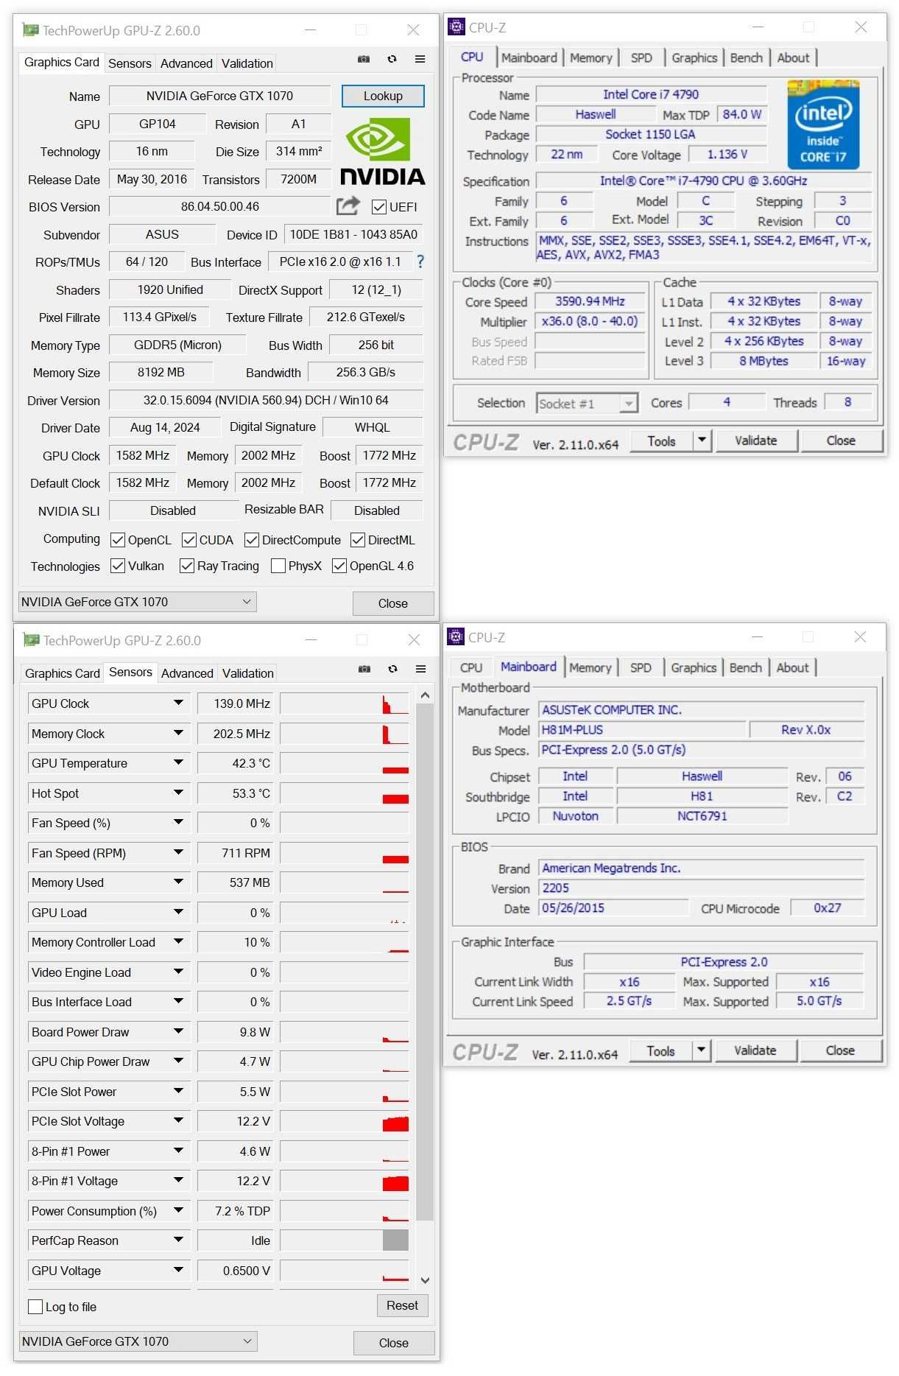The height and width of the screenshot is (1376, 899).
Task: Expand the PerfCap Reason sensor dropdown arrow
Action: click(178, 1240)
